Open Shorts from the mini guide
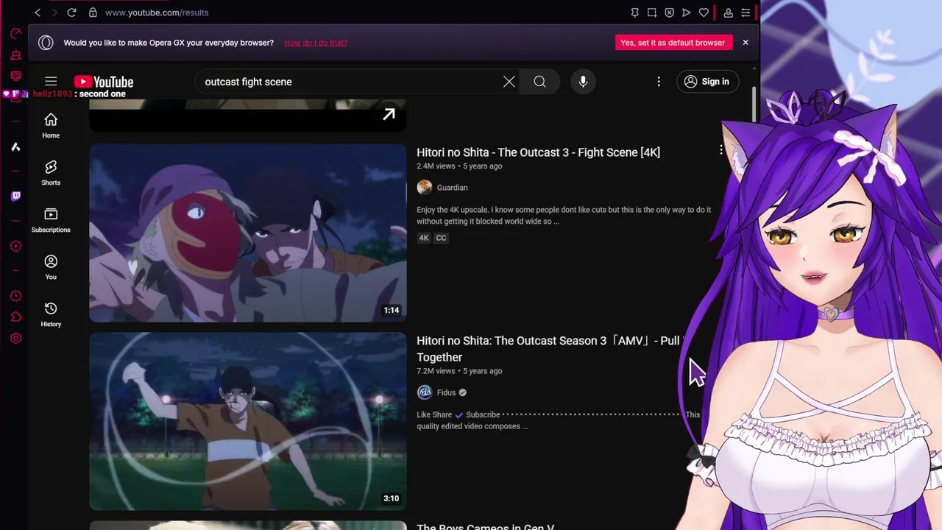 click(51, 173)
